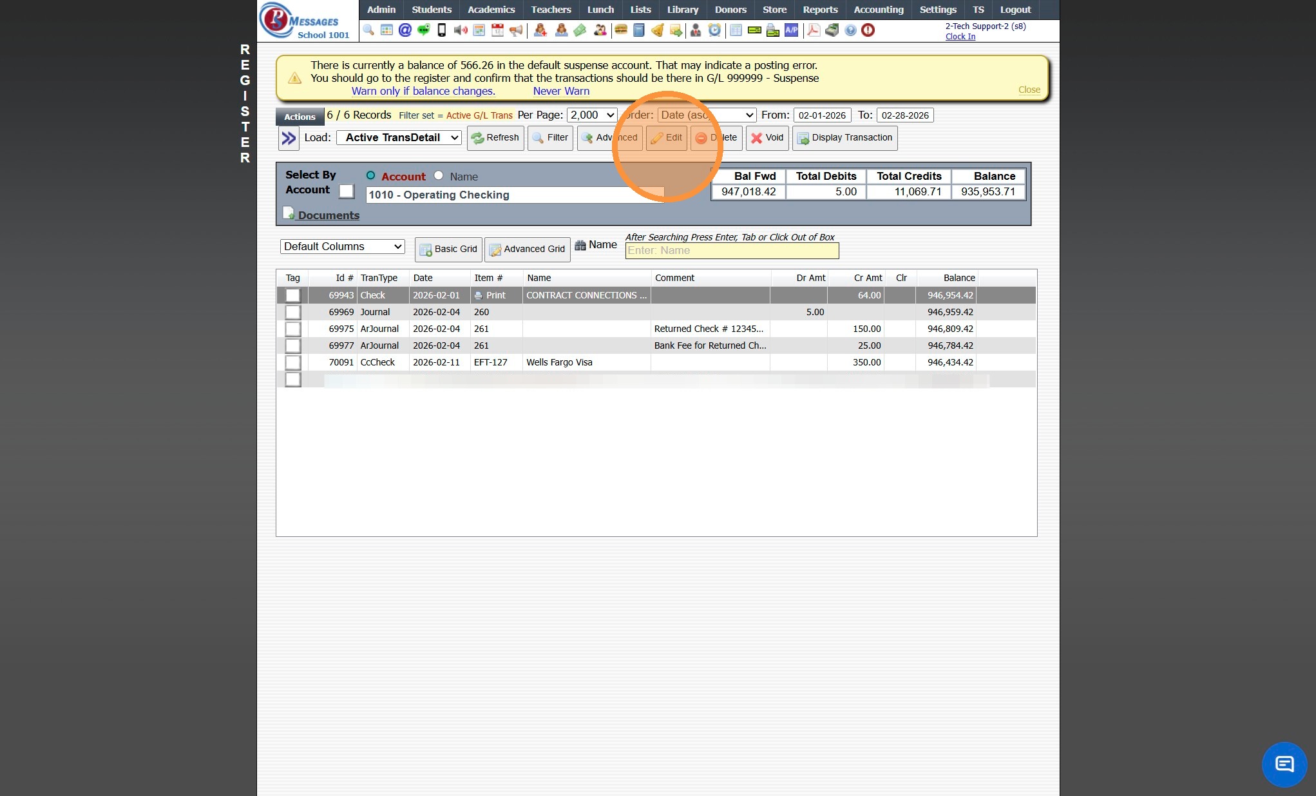Click the Enter Name search field
This screenshot has height=796, width=1316.
coord(732,251)
